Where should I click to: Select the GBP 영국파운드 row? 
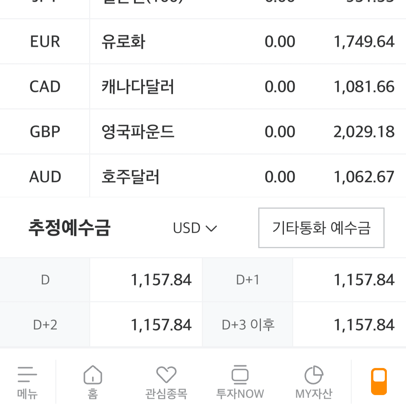(203, 131)
